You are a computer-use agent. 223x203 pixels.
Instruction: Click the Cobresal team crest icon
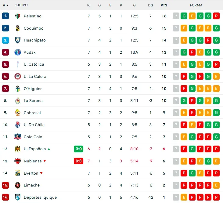pyautogui.click(x=17, y=113)
